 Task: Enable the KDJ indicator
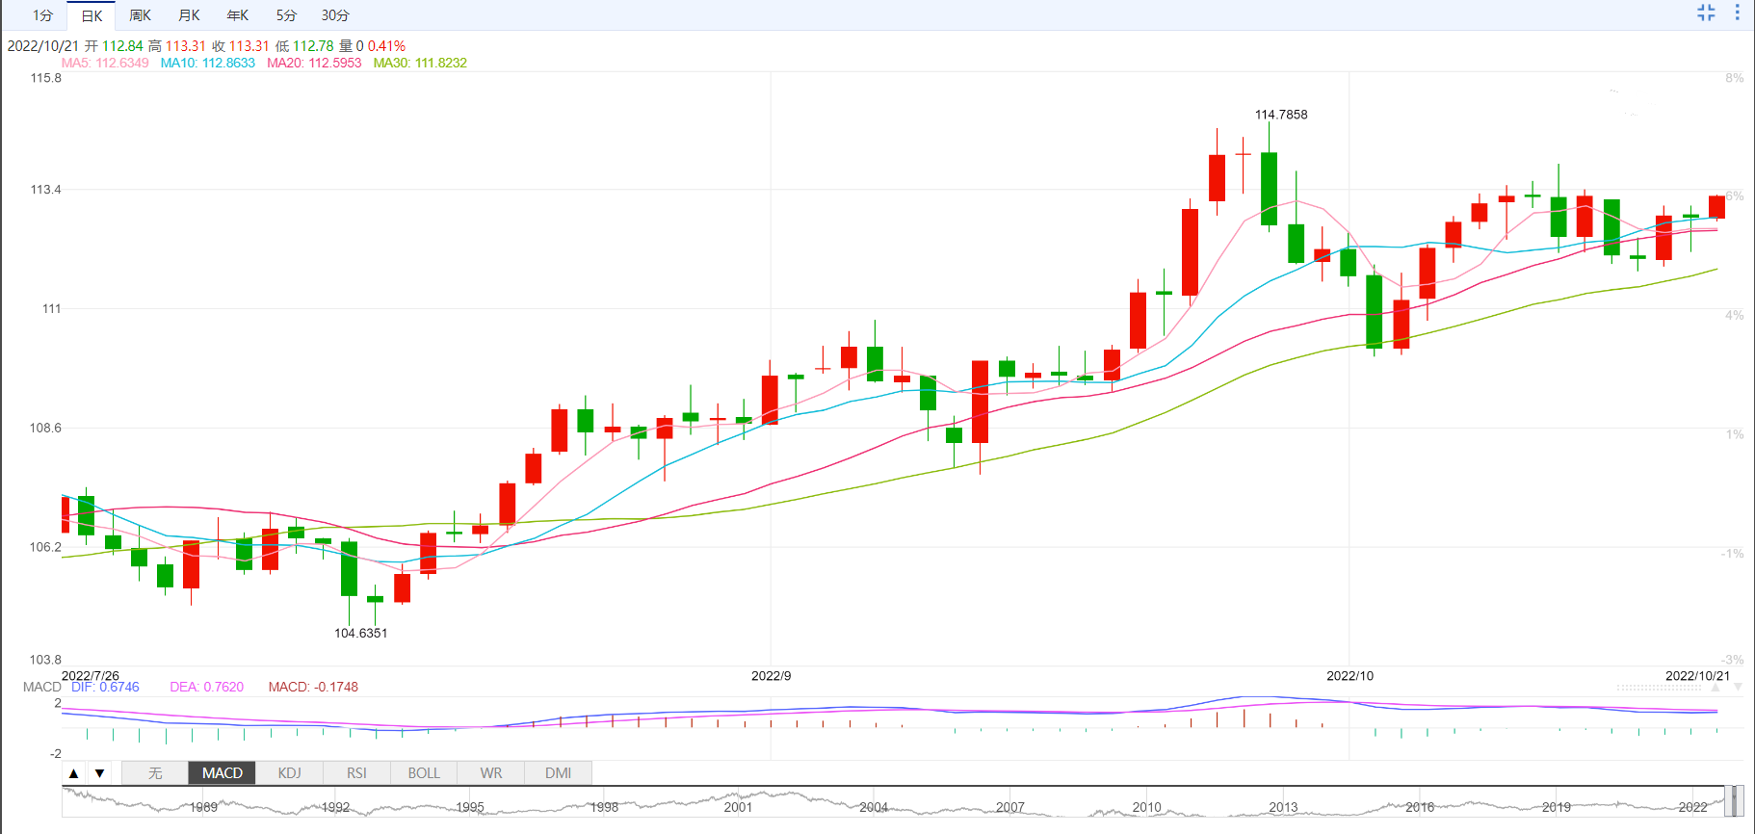coord(289,773)
